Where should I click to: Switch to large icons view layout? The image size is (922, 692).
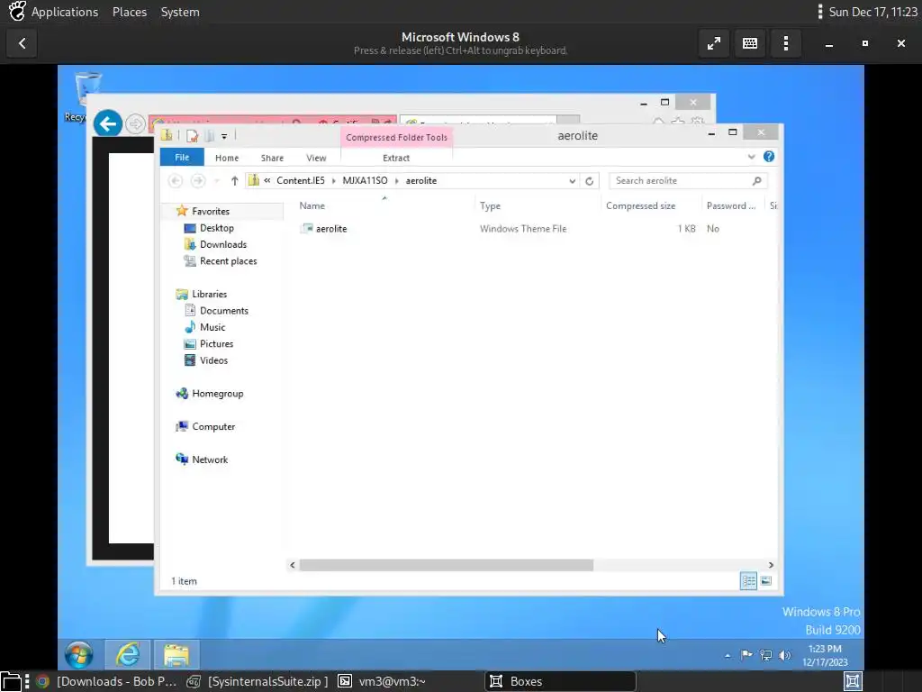click(765, 581)
